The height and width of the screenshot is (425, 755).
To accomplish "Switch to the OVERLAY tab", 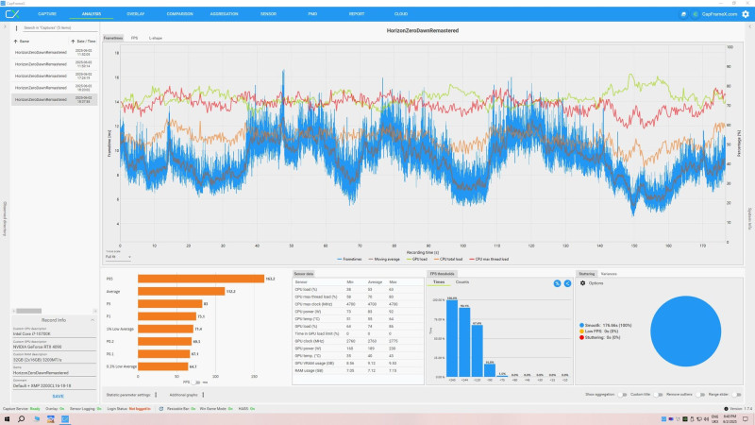I will [x=136, y=14].
